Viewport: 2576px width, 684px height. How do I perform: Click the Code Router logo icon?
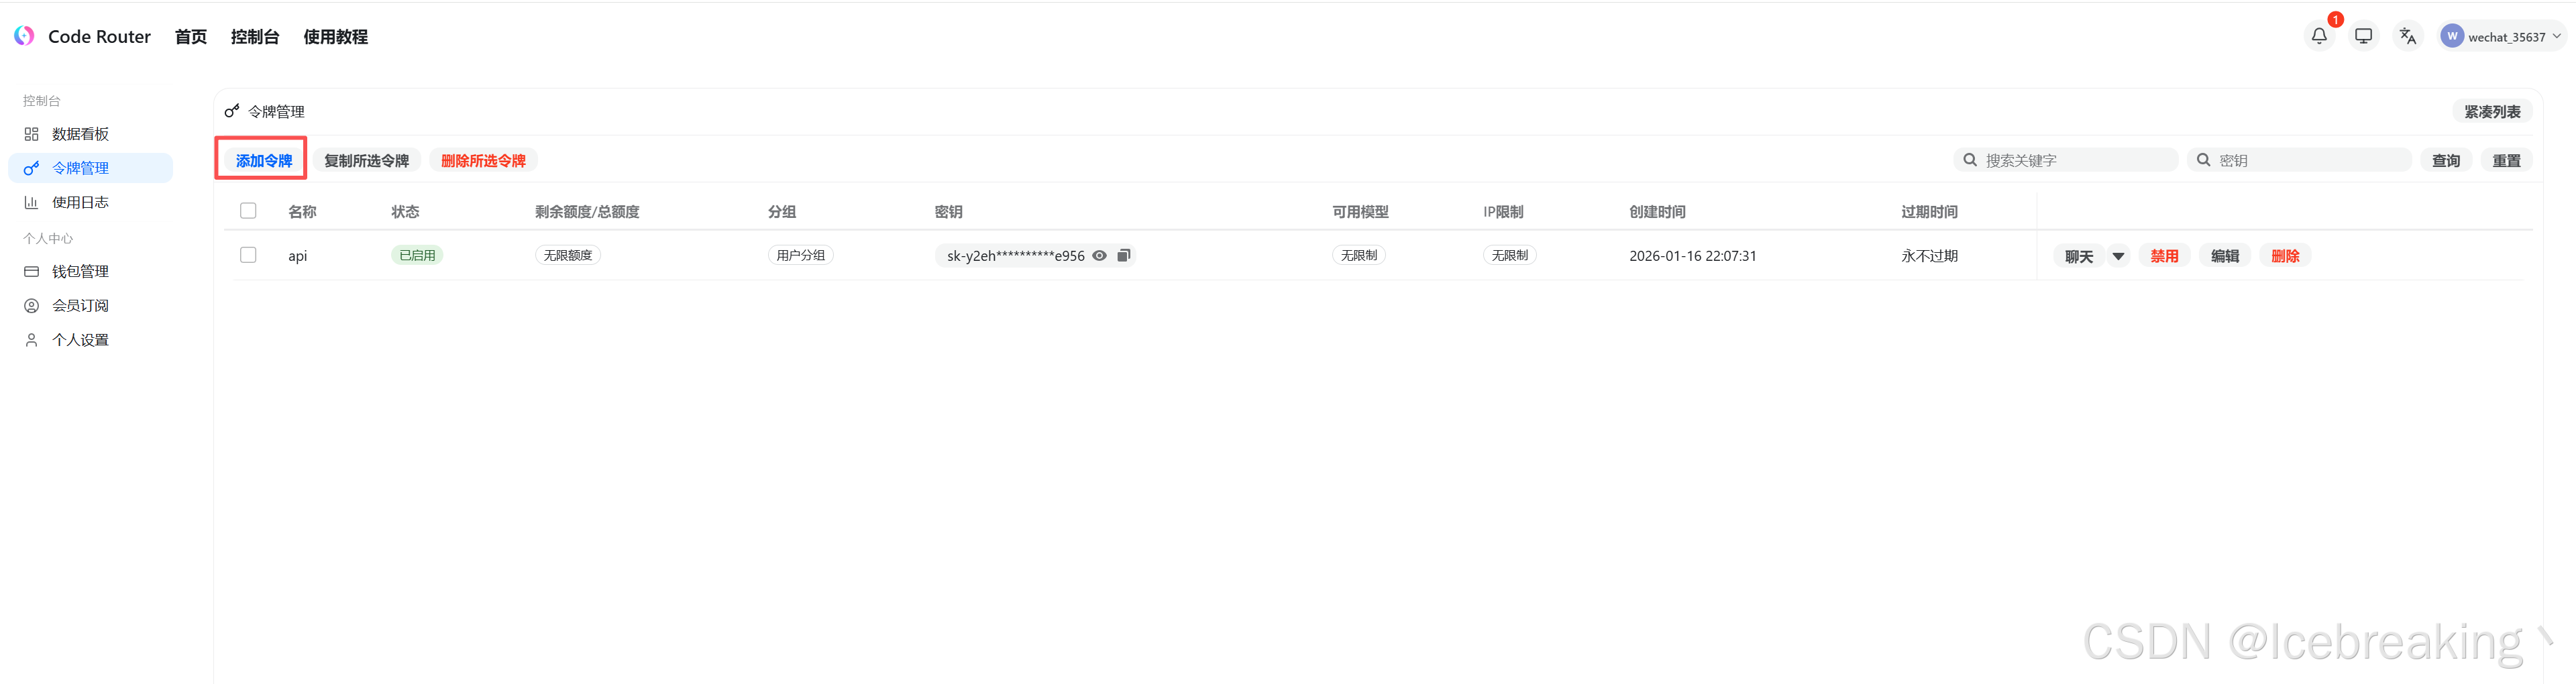pos(25,36)
